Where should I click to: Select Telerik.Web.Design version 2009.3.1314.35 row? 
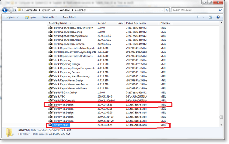[108, 117]
